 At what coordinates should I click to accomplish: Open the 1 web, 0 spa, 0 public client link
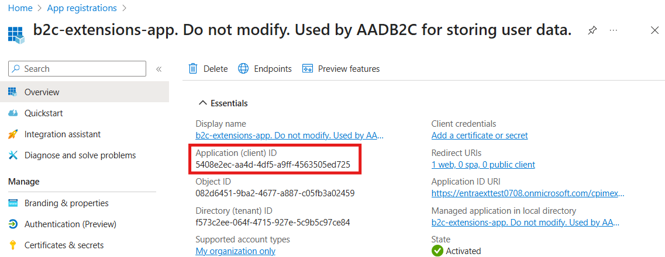483,164
